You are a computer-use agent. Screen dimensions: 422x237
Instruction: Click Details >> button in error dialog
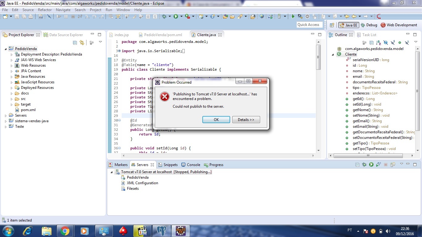click(246, 120)
